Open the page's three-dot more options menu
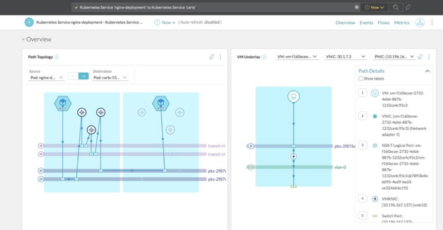This screenshot has height=230, width=443. [432, 22]
